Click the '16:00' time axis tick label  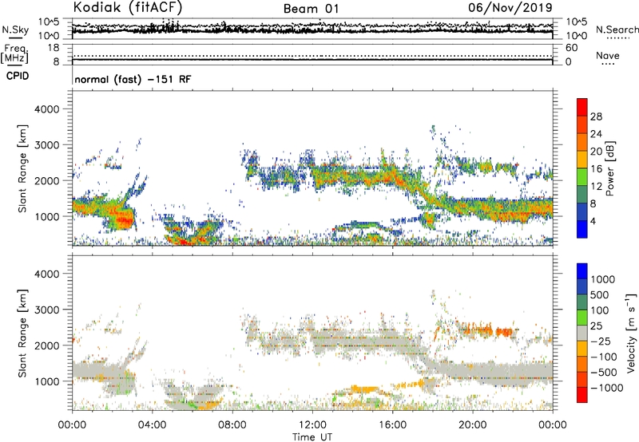[x=392, y=425]
